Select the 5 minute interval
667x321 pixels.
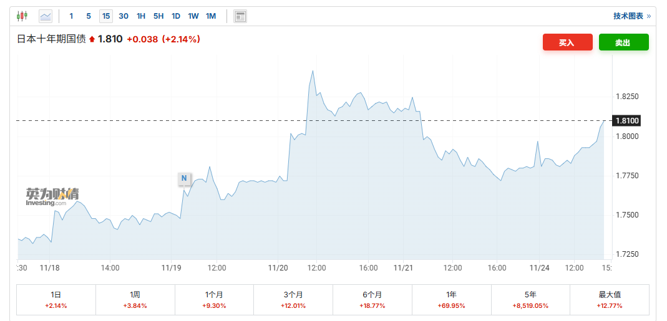pos(88,16)
